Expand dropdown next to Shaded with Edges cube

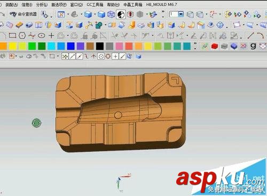pyautogui.click(x=95, y=14)
